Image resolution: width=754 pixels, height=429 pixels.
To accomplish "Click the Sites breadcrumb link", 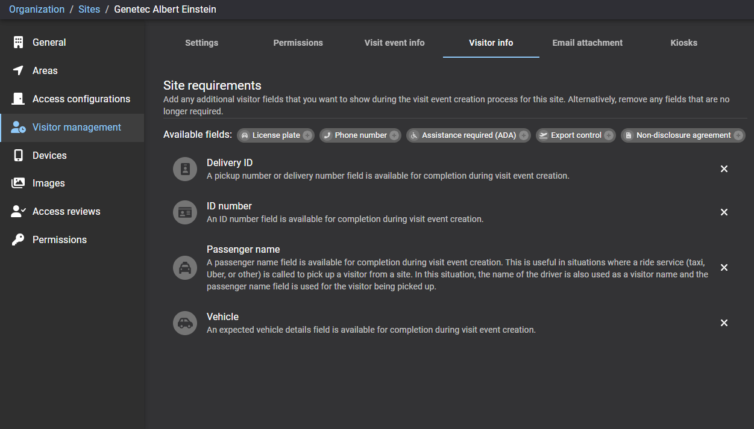I will click(89, 10).
